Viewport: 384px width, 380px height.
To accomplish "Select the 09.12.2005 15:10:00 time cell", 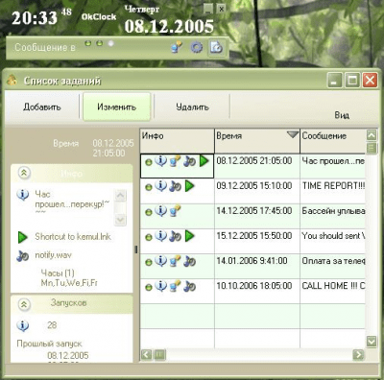I will [x=257, y=191].
